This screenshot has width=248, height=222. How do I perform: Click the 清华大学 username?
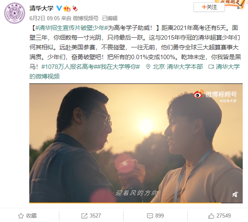41,8
